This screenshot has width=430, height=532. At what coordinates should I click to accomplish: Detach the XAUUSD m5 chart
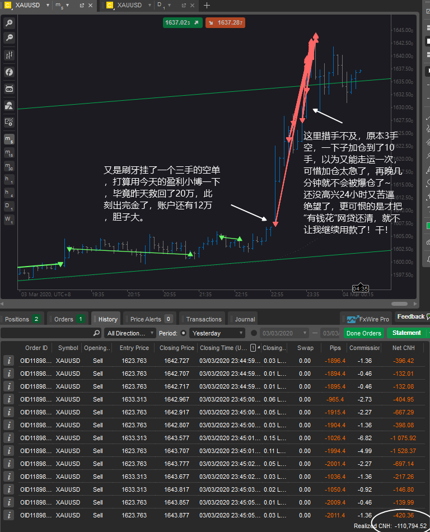click(82, 6)
